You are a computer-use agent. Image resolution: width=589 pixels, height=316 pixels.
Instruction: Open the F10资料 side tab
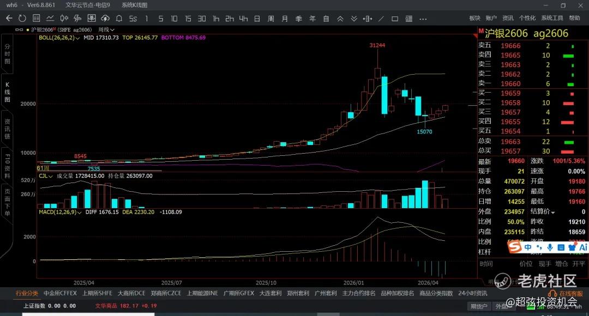(7, 166)
